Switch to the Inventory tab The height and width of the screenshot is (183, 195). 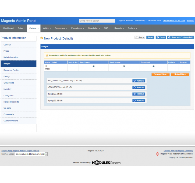tap(19, 89)
